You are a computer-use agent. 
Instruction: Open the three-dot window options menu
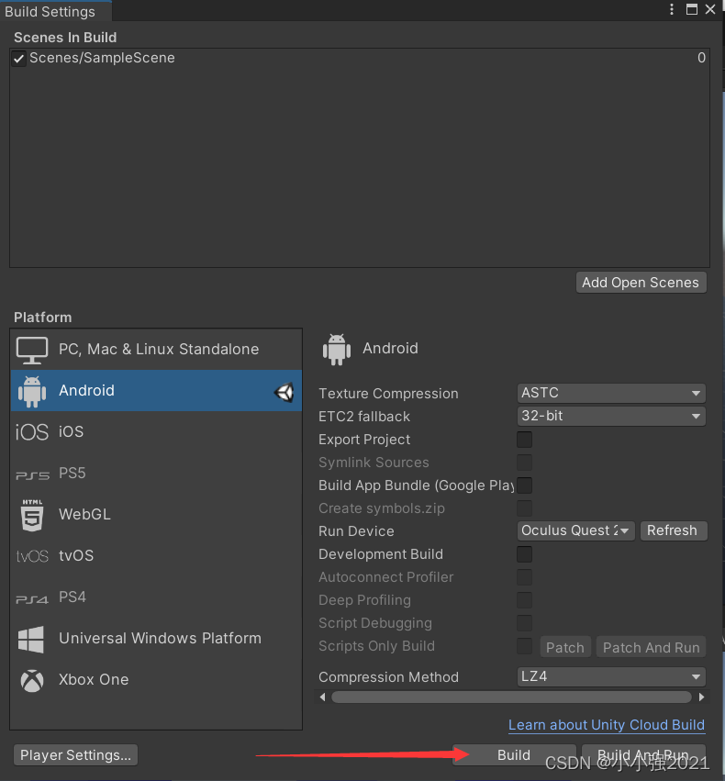[672, 9]
